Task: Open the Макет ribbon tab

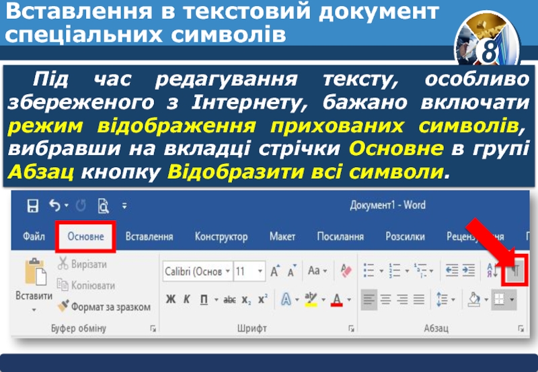Action: coord(282,237)
